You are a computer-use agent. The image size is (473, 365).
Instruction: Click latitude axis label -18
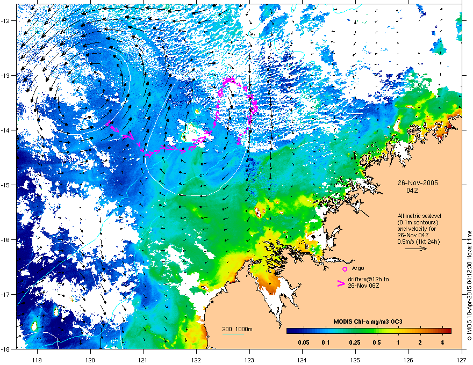pos(6,349)
